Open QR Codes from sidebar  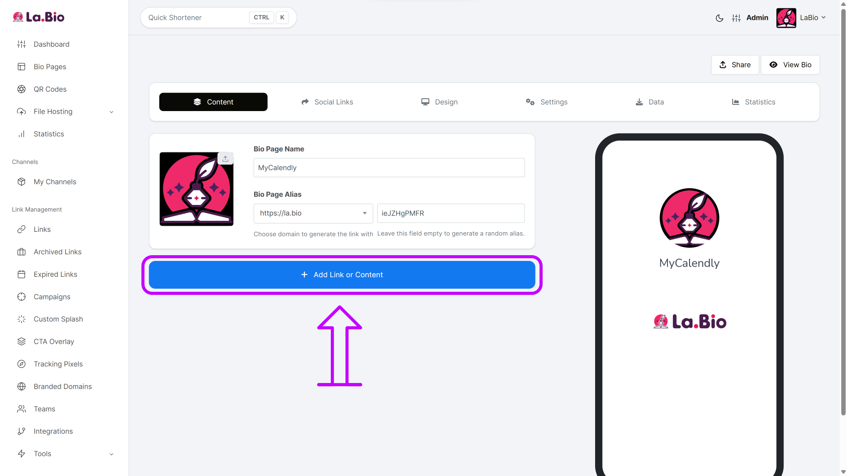pyautogui.click(x=50, y=89)
